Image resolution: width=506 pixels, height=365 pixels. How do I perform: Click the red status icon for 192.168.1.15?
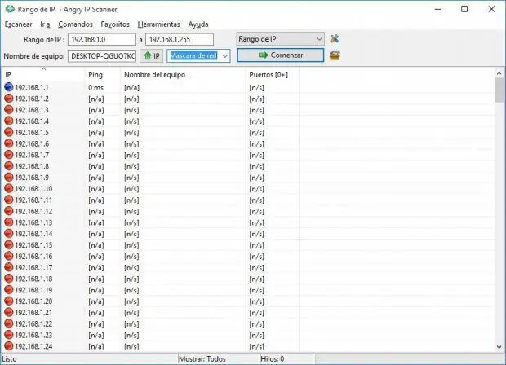point(9,245)
